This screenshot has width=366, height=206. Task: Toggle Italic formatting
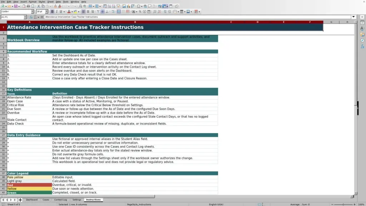[x=57, y=11]
